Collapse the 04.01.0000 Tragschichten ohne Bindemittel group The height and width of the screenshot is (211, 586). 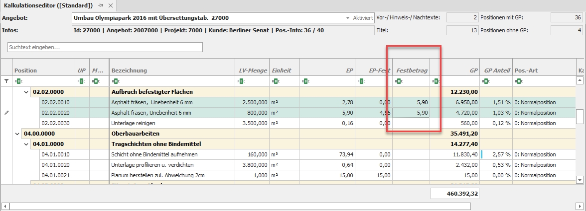[x=26, y=144]
